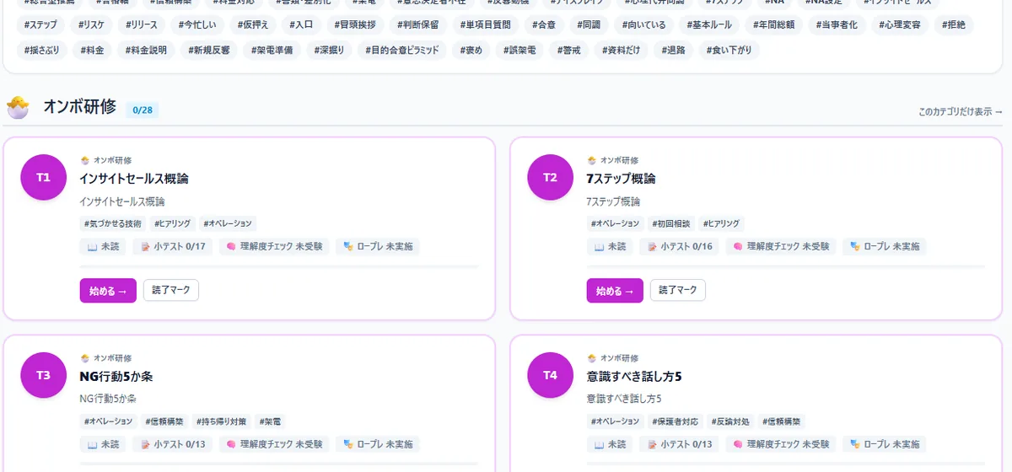This screenshot has width=1012, height=472.
Task: Toggle the #今忙しい filter tag
Action: [197, 24]
